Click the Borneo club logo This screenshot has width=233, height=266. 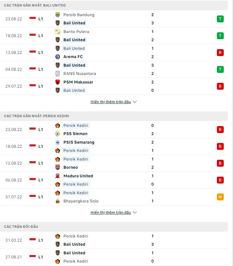coord(58,167)
